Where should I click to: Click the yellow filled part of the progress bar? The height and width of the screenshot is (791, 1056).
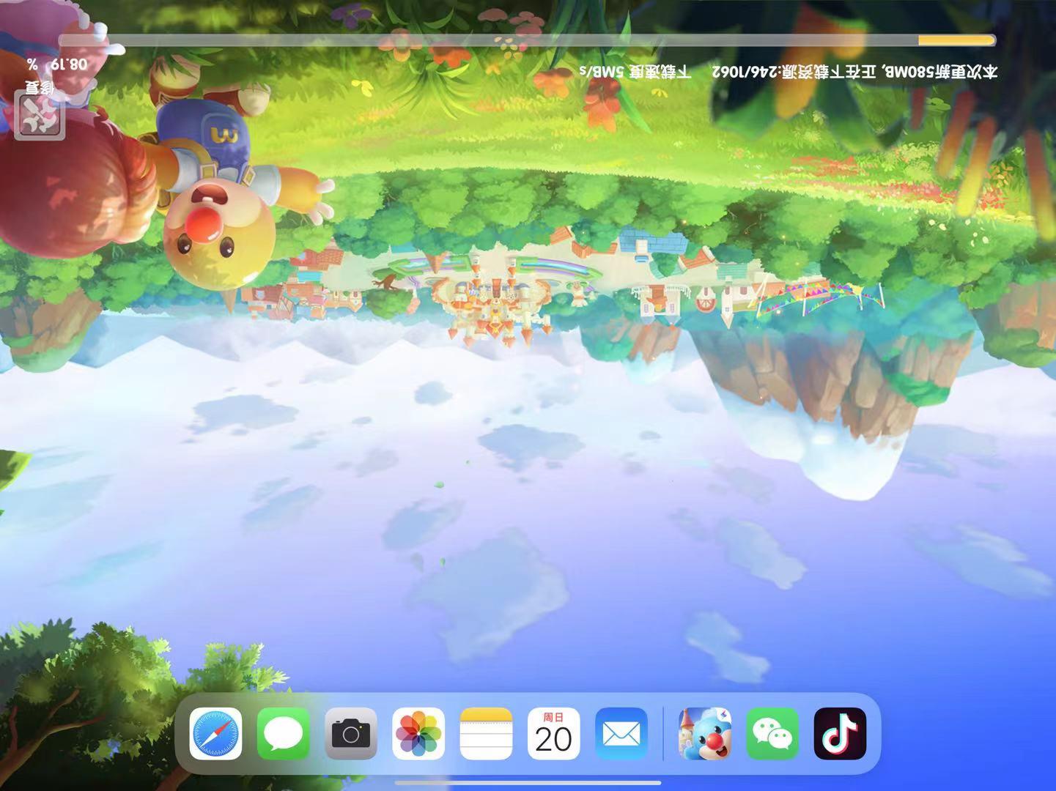(956, 40)
